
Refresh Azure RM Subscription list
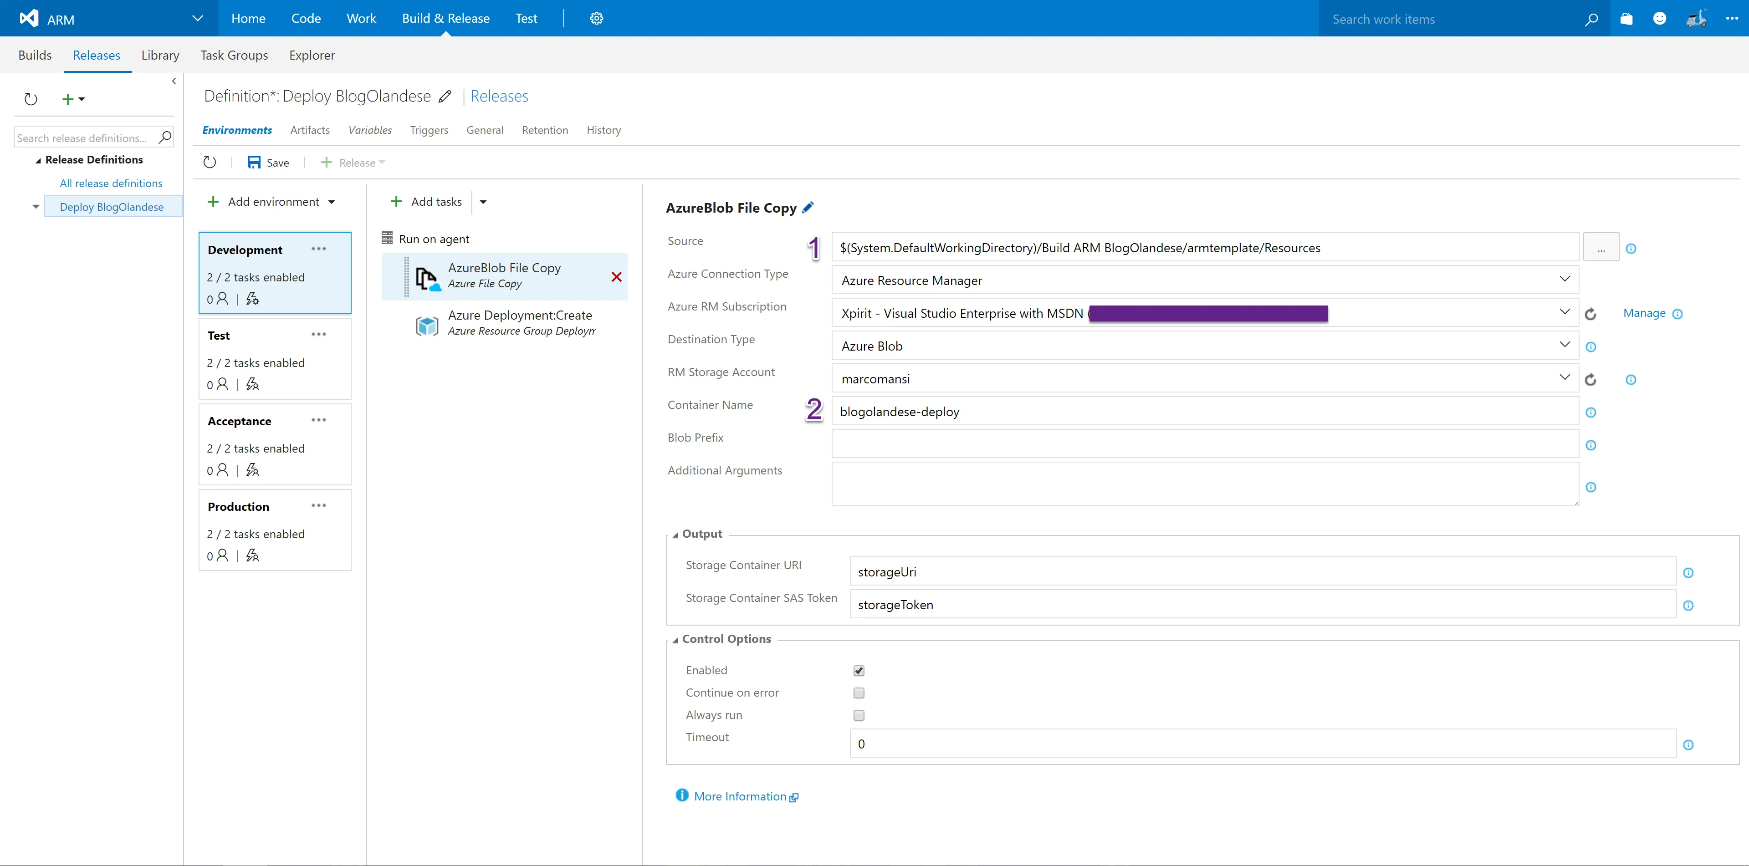[1590, 314]
